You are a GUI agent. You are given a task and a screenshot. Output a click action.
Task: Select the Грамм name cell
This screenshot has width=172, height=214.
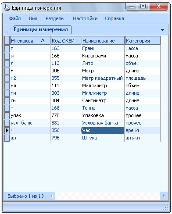tap(103, 48)
